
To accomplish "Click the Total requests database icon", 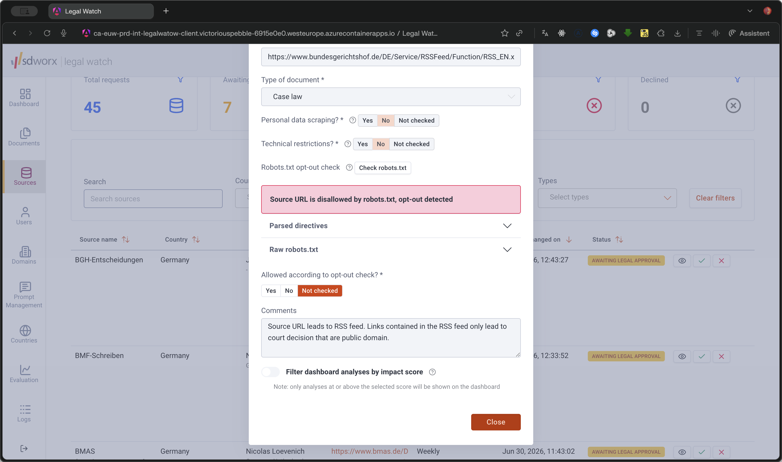I will [x=176, y=106].
